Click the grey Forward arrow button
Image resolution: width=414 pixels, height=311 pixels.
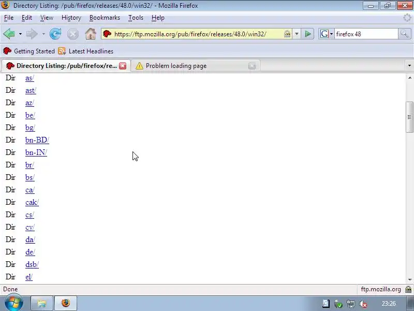pyautogui.click(x=32, y=34)
